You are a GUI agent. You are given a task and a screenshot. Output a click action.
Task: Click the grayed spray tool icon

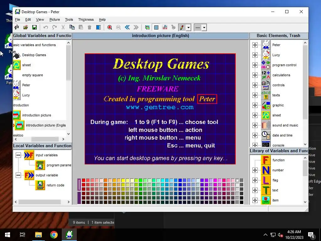click(174, 27)
